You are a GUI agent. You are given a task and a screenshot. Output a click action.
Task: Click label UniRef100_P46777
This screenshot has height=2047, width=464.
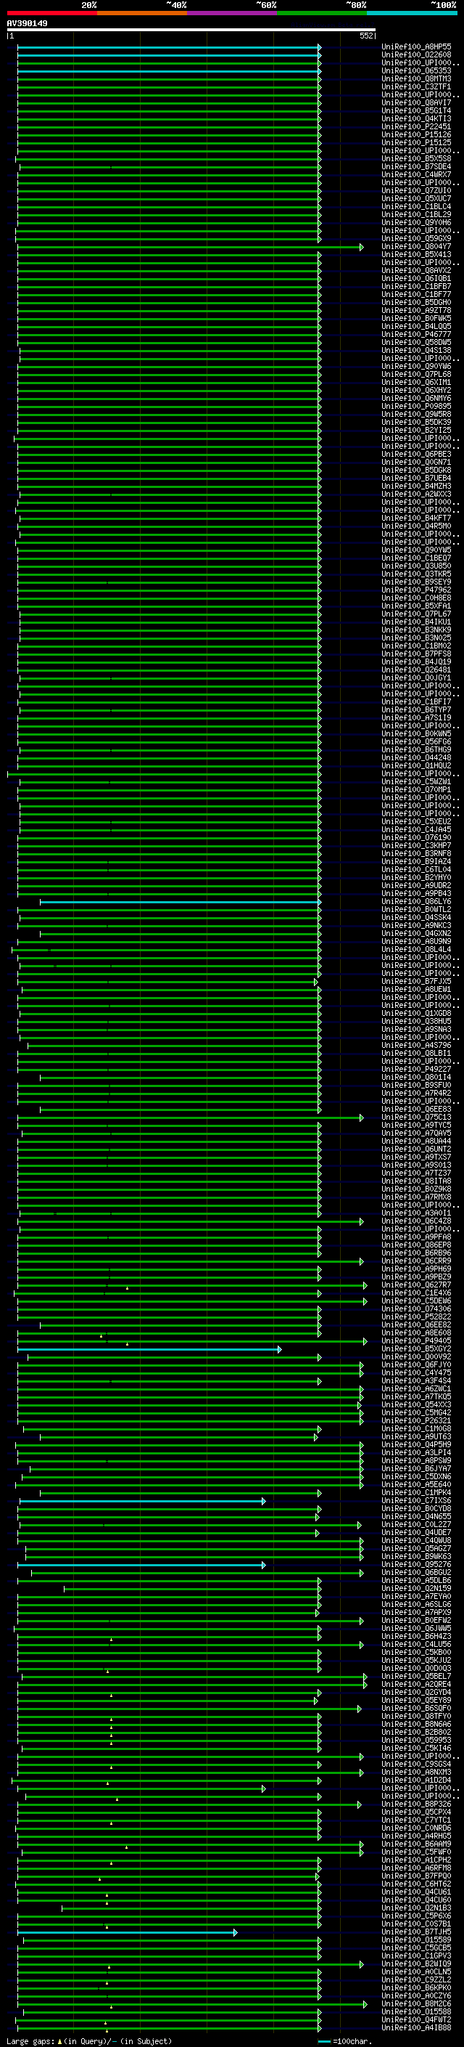(416, 335)
